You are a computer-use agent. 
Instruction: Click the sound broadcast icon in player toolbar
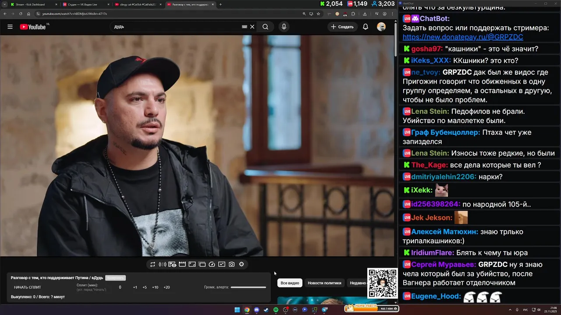(x=162, y=264)
